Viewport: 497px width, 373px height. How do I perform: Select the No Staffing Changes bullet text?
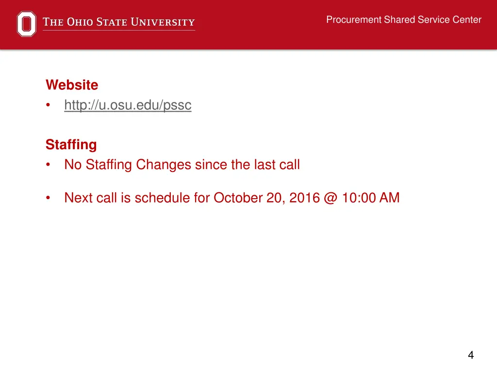point(182,165)
